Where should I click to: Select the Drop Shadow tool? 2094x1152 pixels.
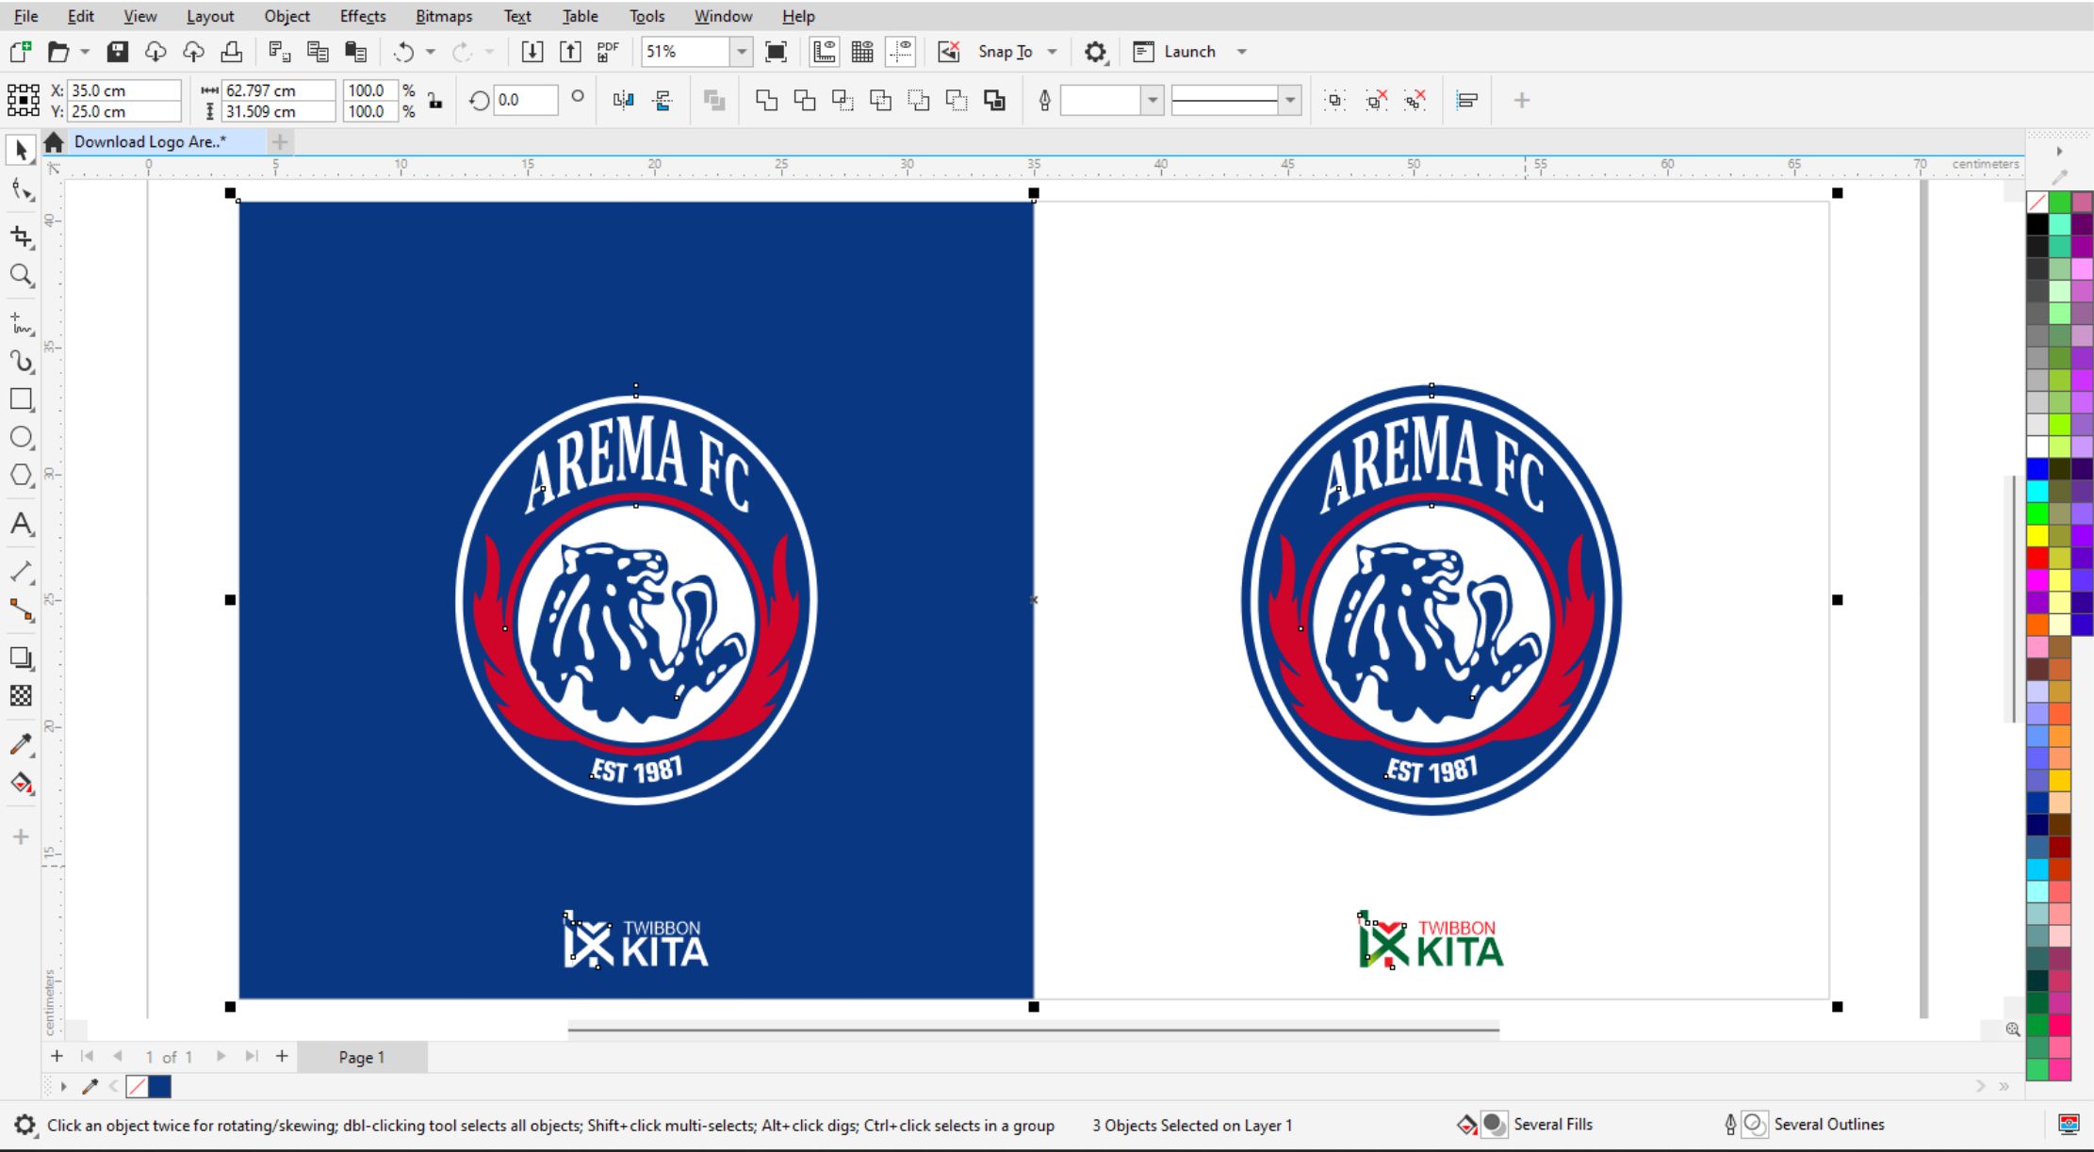tap(21, 657)
